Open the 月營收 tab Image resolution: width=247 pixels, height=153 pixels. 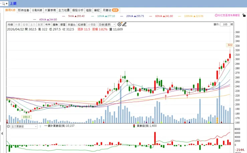point(110,10)
